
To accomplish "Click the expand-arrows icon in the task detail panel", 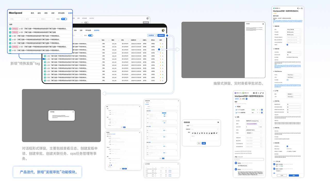I will [x=261, y=93].
